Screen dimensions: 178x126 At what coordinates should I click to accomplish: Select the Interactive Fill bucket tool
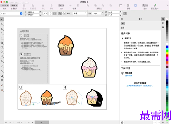[2, 90]
